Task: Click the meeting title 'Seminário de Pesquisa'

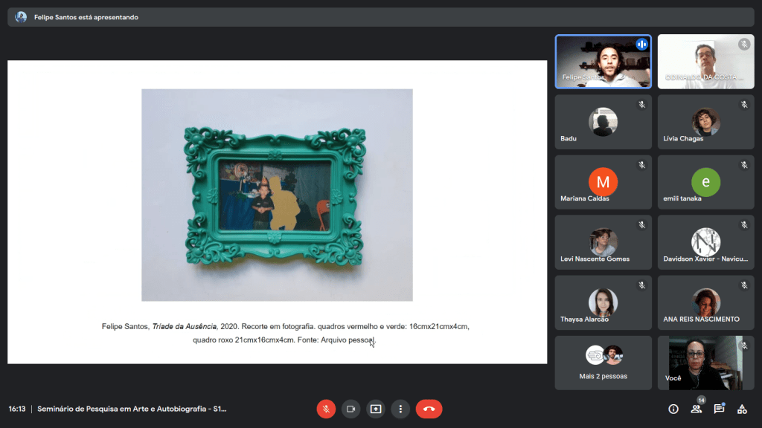Action: [132, 409]
